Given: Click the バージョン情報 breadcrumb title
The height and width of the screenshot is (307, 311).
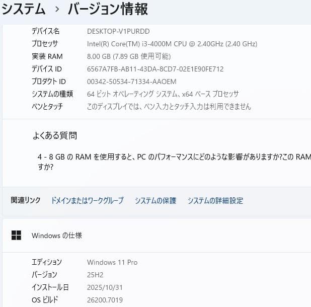Looking at the screenshot, I should 108,9.
